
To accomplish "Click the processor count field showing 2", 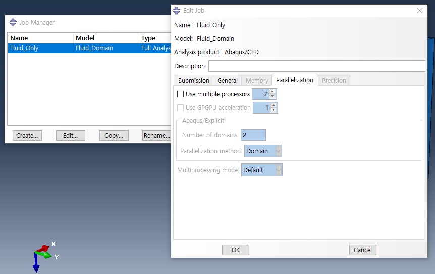I will click(x=261, y=94).
